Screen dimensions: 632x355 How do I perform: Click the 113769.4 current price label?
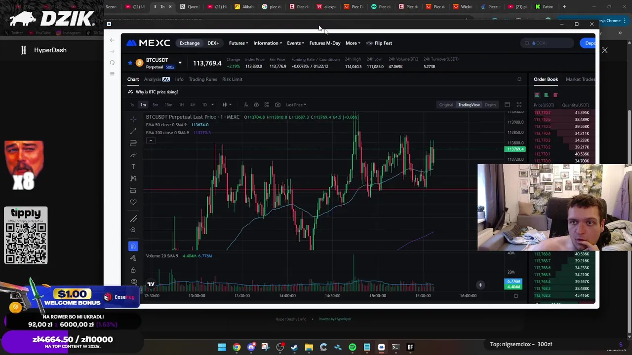tap(515, 149)
